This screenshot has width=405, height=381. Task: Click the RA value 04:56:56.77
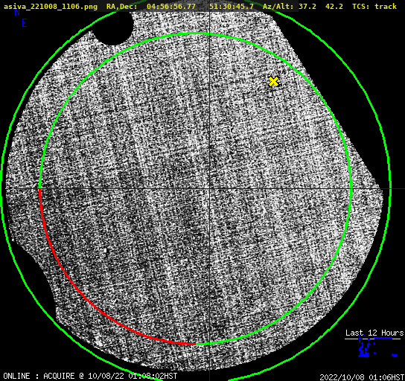click(x=171, y=7)
